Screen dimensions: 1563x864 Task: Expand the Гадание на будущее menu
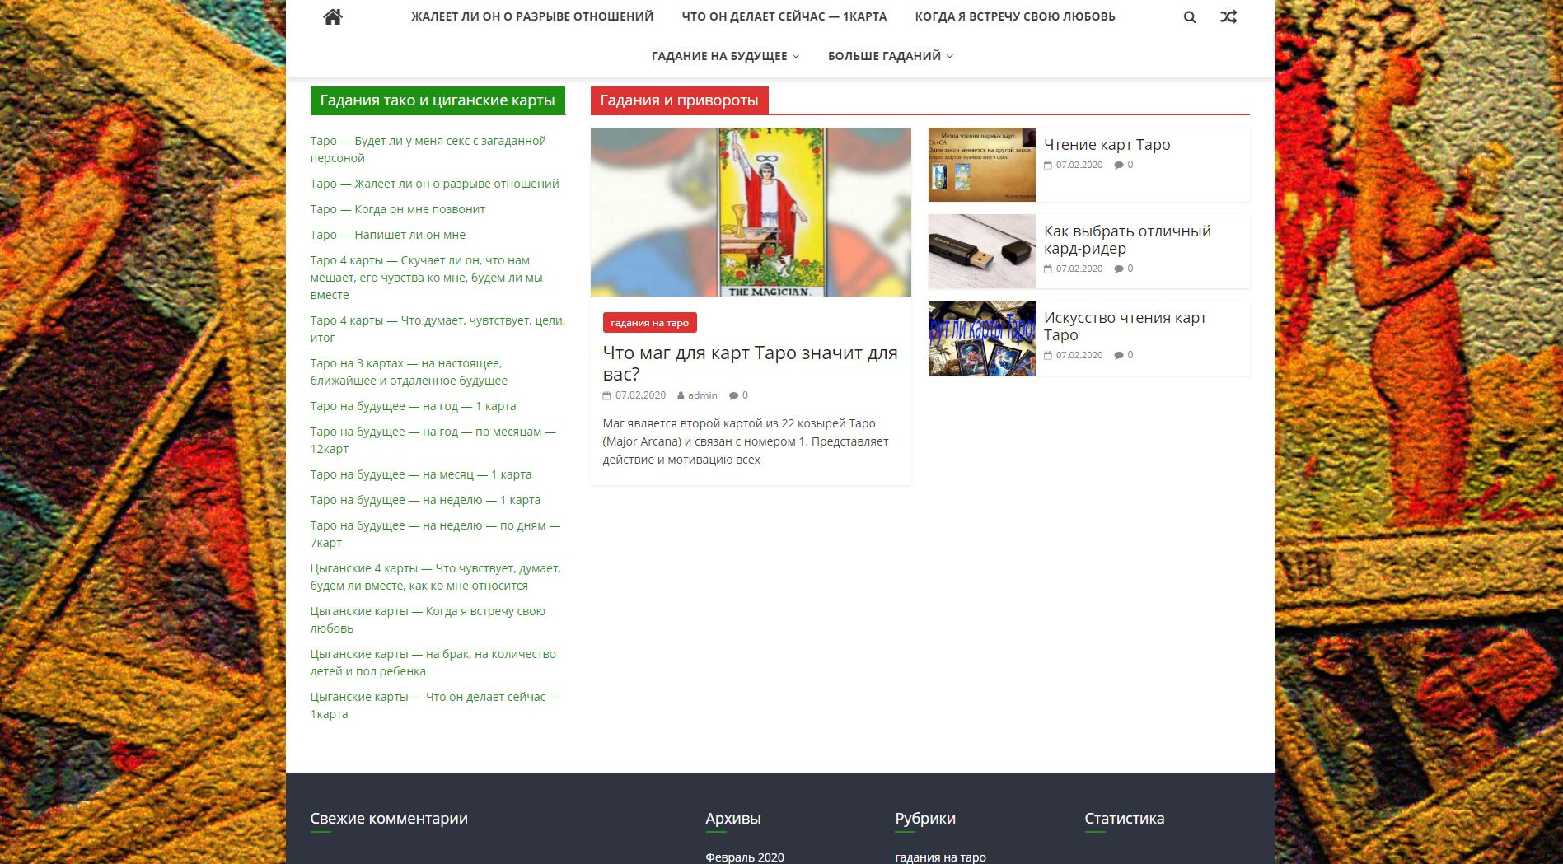tap(725, 56)
